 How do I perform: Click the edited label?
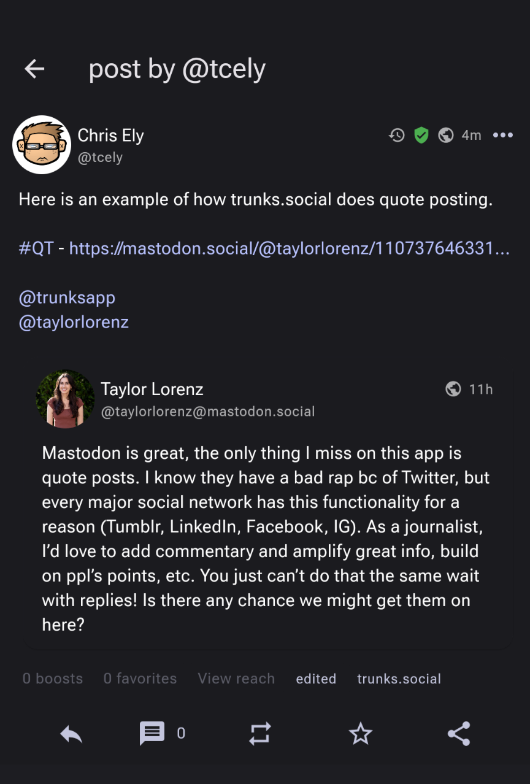click(316, 678)
